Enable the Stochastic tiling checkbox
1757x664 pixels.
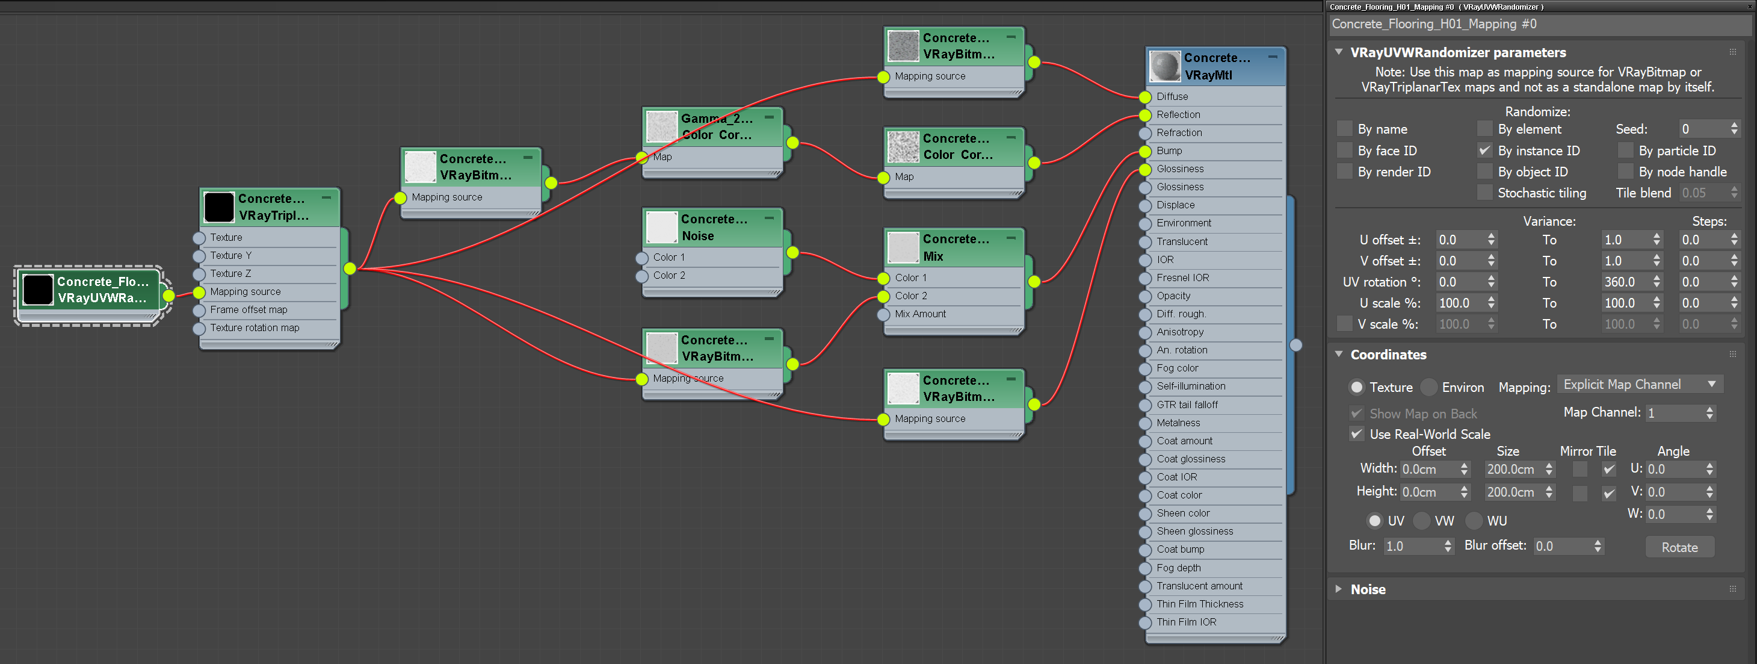click(x=1484, y=193)
